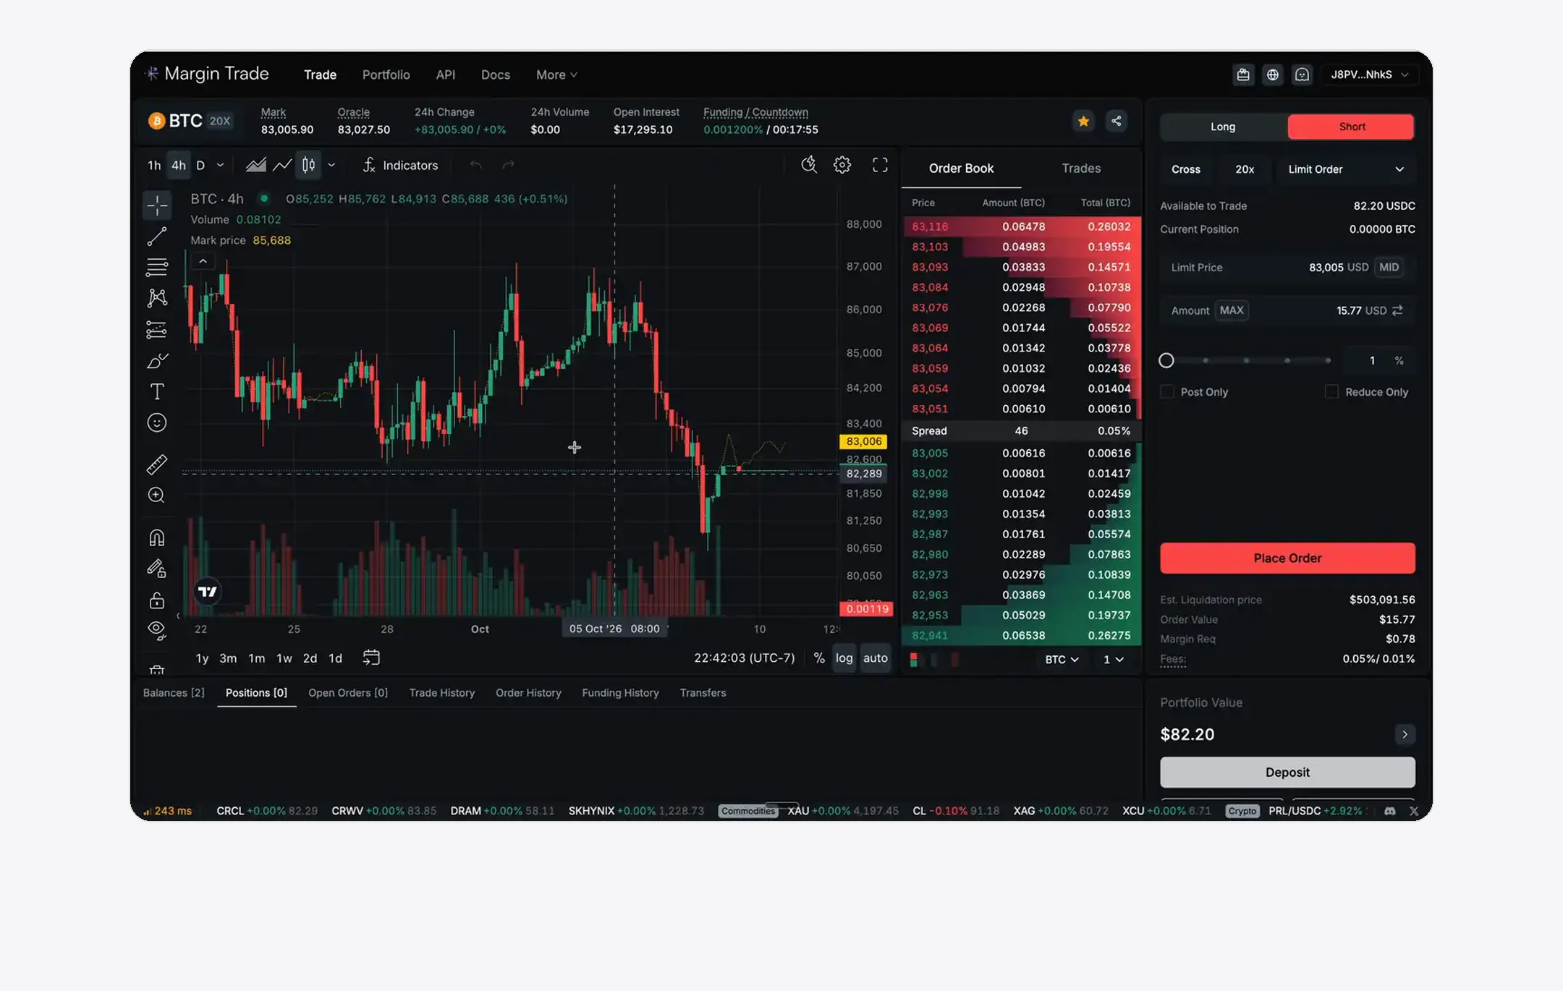1563x991 pixels.
Task: Activate the chart zoom-in tool
Action: point(157,495)
